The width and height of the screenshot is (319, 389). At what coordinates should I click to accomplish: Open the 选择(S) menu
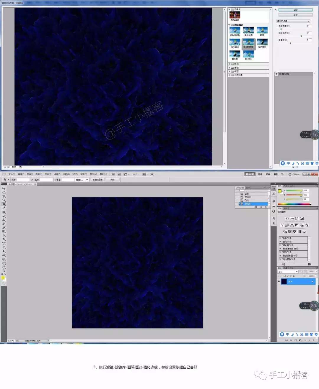coord(48,174)
